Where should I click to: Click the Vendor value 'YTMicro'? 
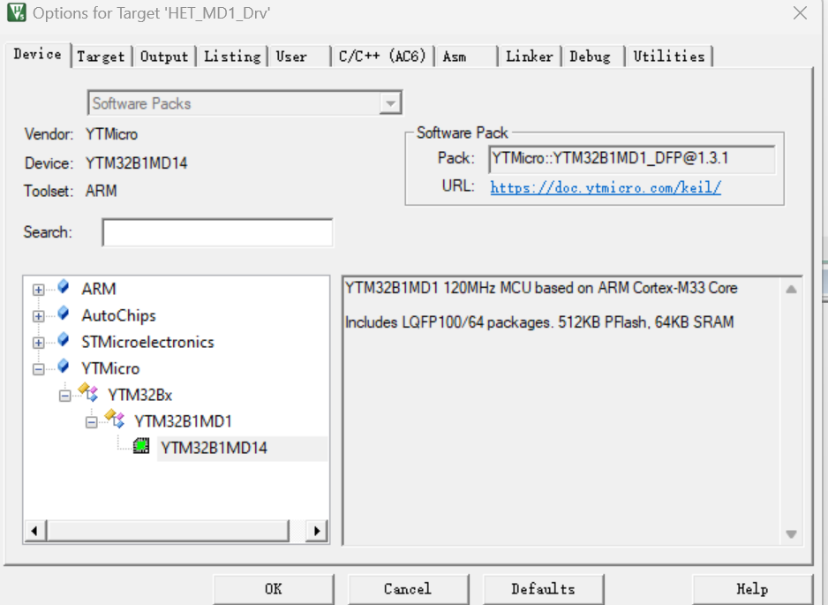tap(111, 134)
